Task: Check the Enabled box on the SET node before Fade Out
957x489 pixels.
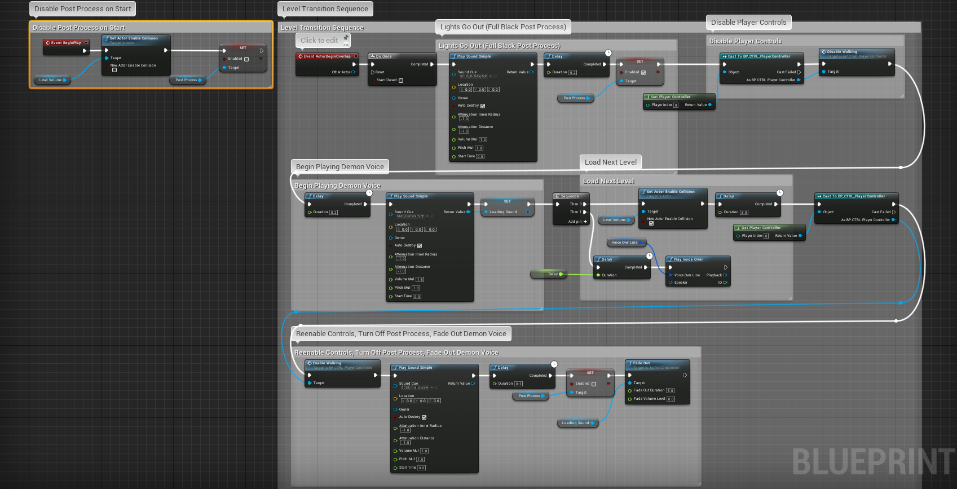Action: 593,384
